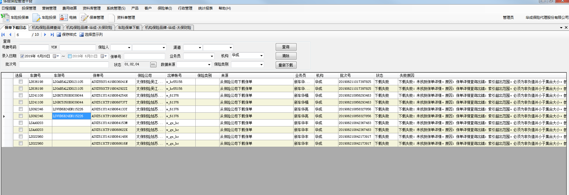Go to the first page of results

[3, 35]
